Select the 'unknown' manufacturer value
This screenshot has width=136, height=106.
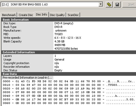61,30
